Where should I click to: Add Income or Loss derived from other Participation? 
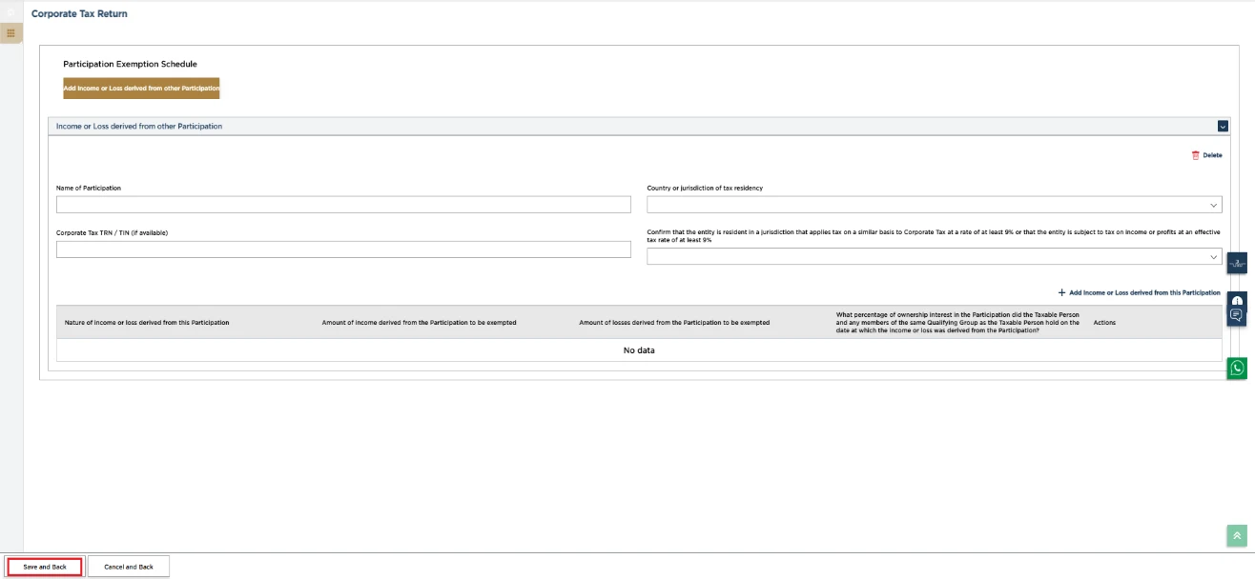pyautogui.click(x=141, y=88)
